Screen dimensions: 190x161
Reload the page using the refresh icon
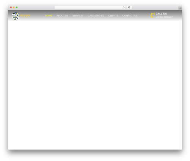pos(123,7)
